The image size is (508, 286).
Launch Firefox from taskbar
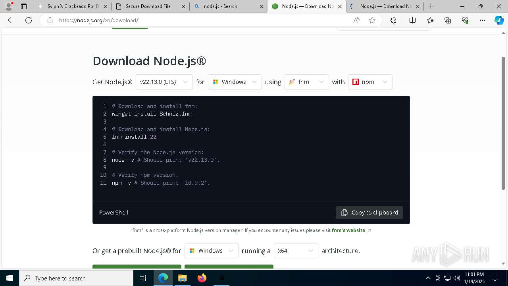coord(202,278)
